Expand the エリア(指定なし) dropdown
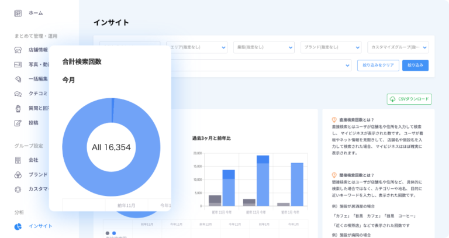Screen dimensions: 449x238 click(196, 47)
